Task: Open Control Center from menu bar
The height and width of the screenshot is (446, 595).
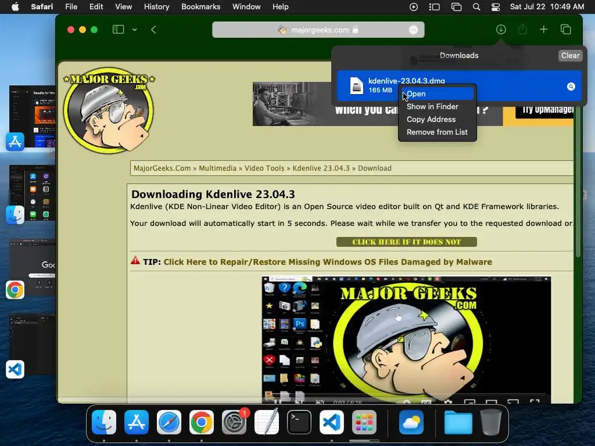Action: (496, 7)
